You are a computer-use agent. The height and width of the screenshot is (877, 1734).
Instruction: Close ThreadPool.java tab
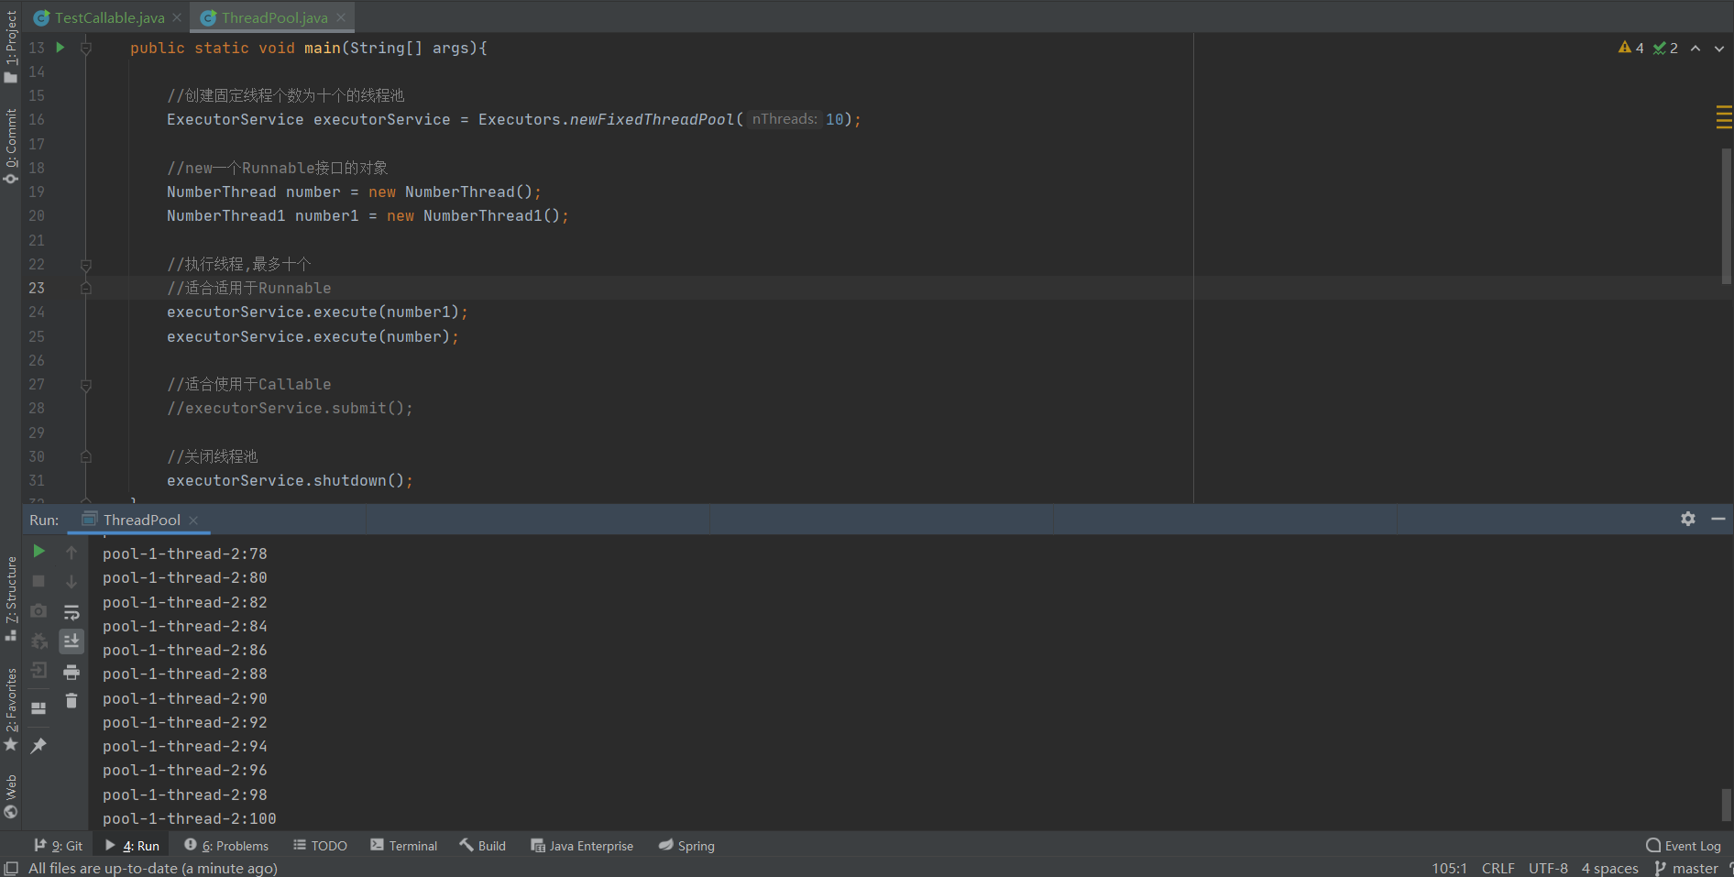(341, 17)
